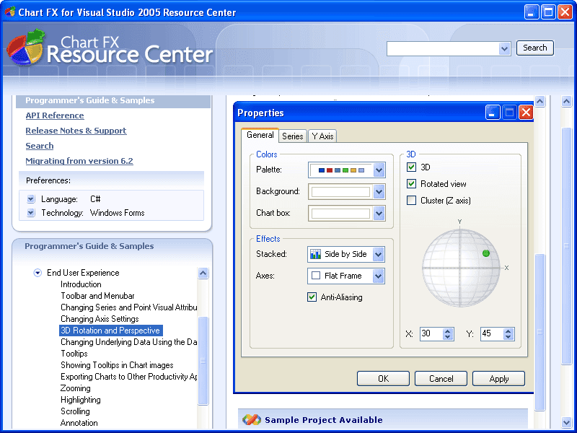Screen dimensions: 577x433
Task: Click the Search button
Action: coord(534,48)
